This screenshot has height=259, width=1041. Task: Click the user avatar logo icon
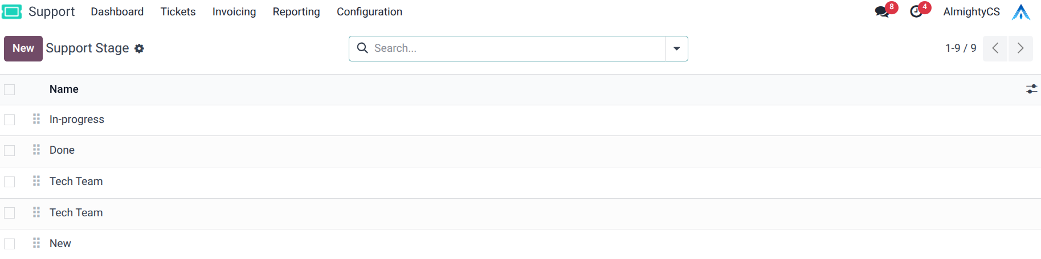click(1020, 12)
